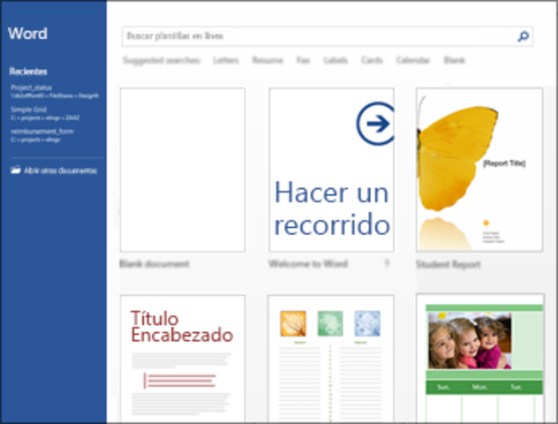The height and width of the screenshot is (424, 558).
Task: Click the Student Report label
Action: point(449,264)
